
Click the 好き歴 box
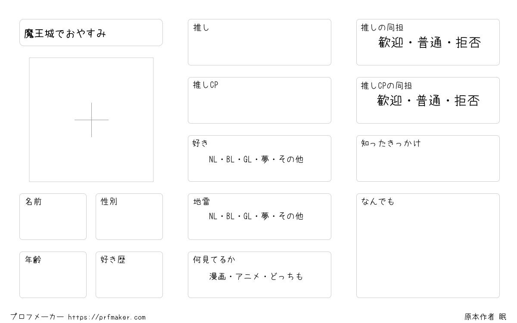click(x=129, y=275)
